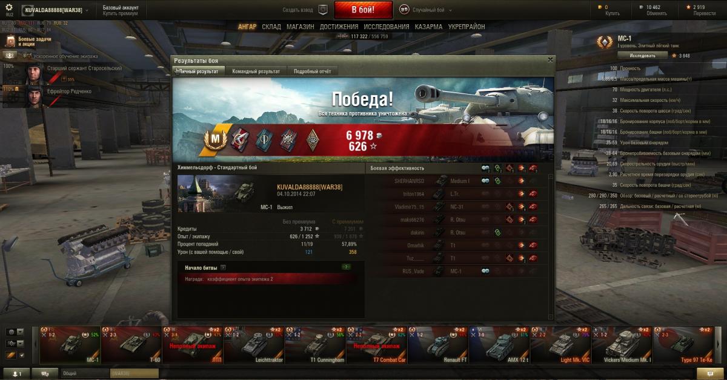The image size is (727, 380).
Task: Open the chat channels speech-bubble button
Action: click(x=45, y=374)
